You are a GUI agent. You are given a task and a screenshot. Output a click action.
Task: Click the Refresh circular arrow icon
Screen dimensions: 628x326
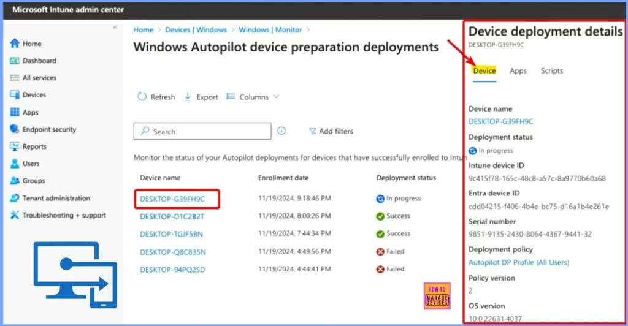pyautogui.click(x=142, y=96)
